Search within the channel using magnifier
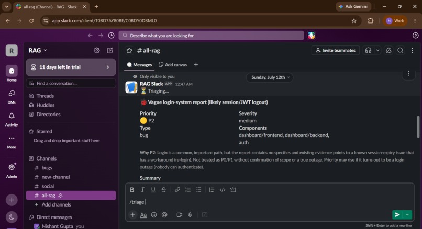The image size is (422, 229). pyautogui.click(x=400, y=50)
